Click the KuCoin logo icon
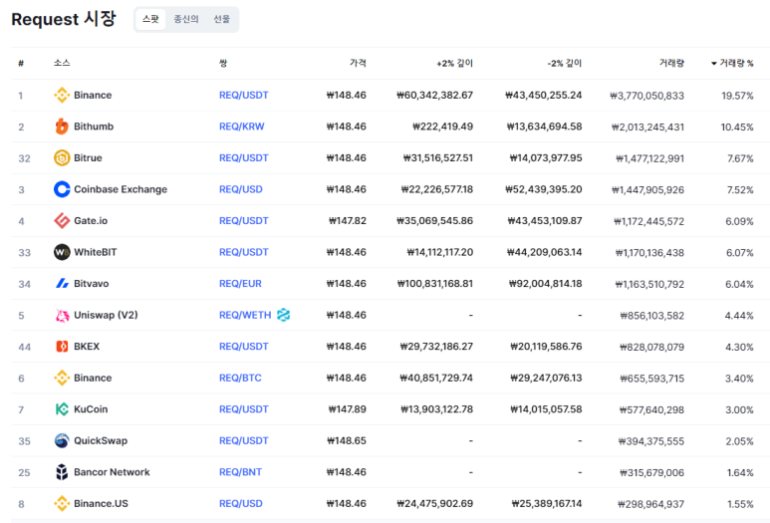 [x=62, y=409]
